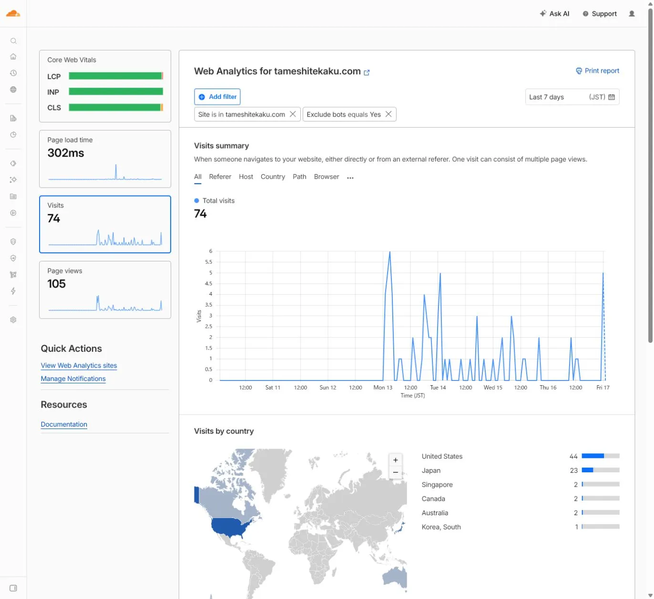Click the 'Korea, South' row in country list
The height and width of the screenshot is (599, 654).
(x=521, y=527)
